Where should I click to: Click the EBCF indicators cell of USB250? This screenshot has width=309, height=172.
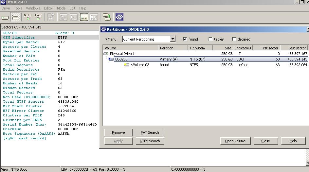(x=241, y=59)
